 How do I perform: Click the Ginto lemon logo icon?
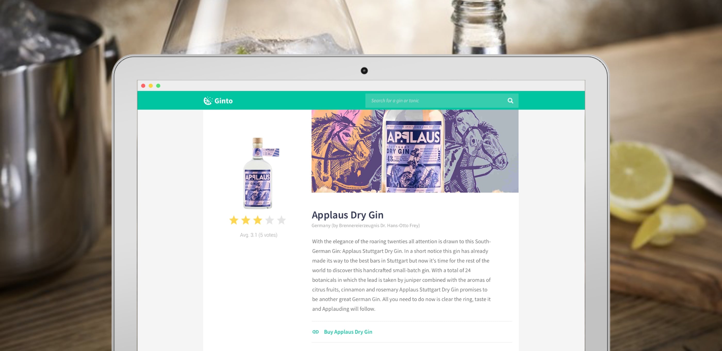[x=208, y=101]
